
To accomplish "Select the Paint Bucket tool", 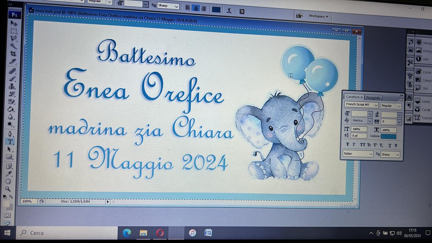I will (11, 109).
